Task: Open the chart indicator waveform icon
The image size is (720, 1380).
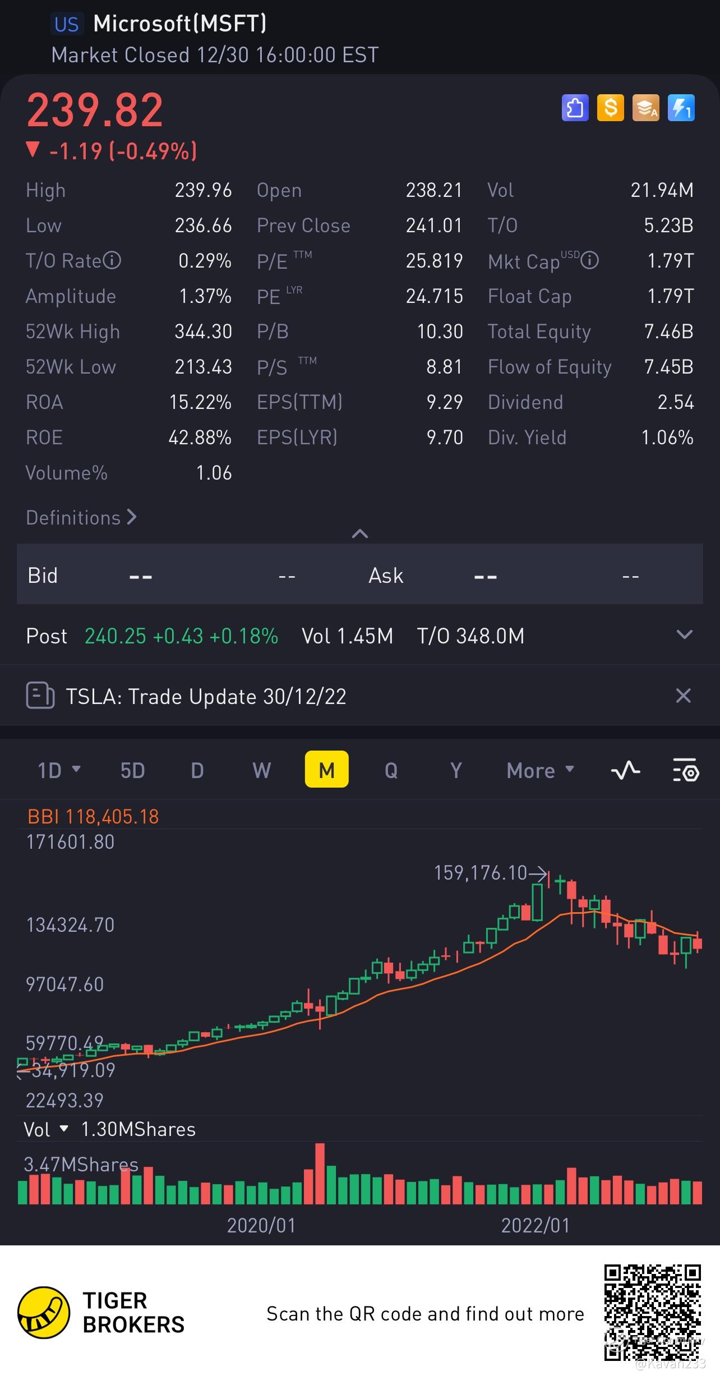Action: coord(625,770)
